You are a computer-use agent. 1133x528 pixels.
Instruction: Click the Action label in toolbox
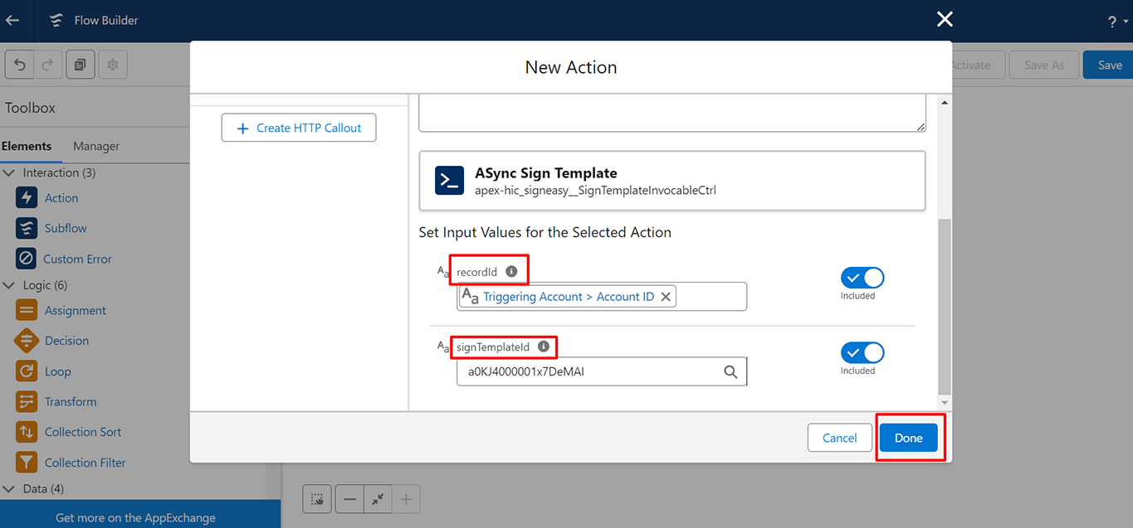coord(61,198)
